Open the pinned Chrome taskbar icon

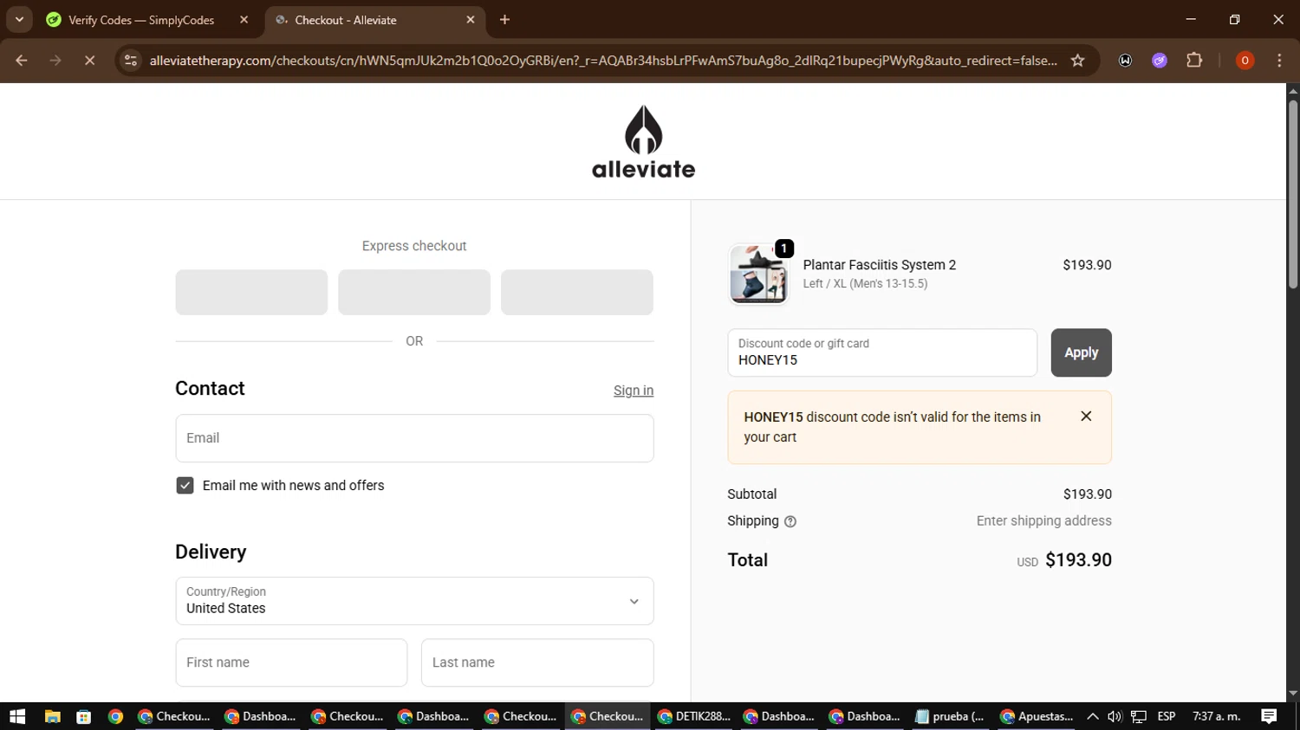115,716
